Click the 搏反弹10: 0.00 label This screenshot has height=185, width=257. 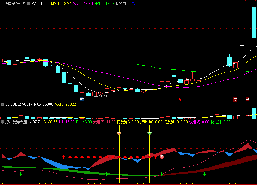[x=176, y=122]
